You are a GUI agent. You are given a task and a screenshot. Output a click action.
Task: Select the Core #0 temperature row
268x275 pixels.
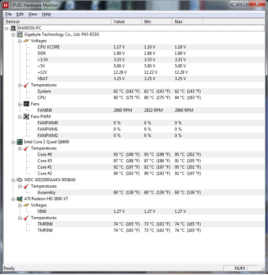point(45,155)
